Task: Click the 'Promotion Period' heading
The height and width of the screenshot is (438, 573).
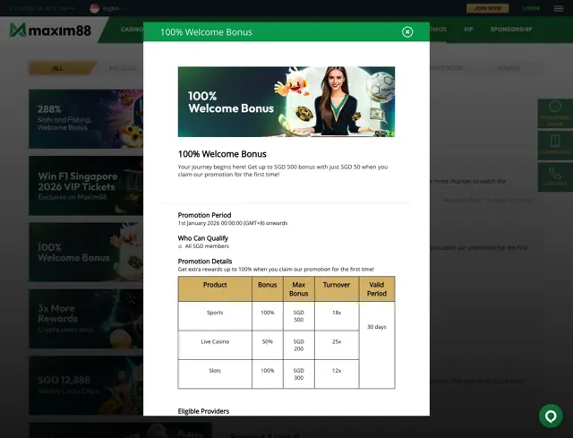Action: (204, 215)
